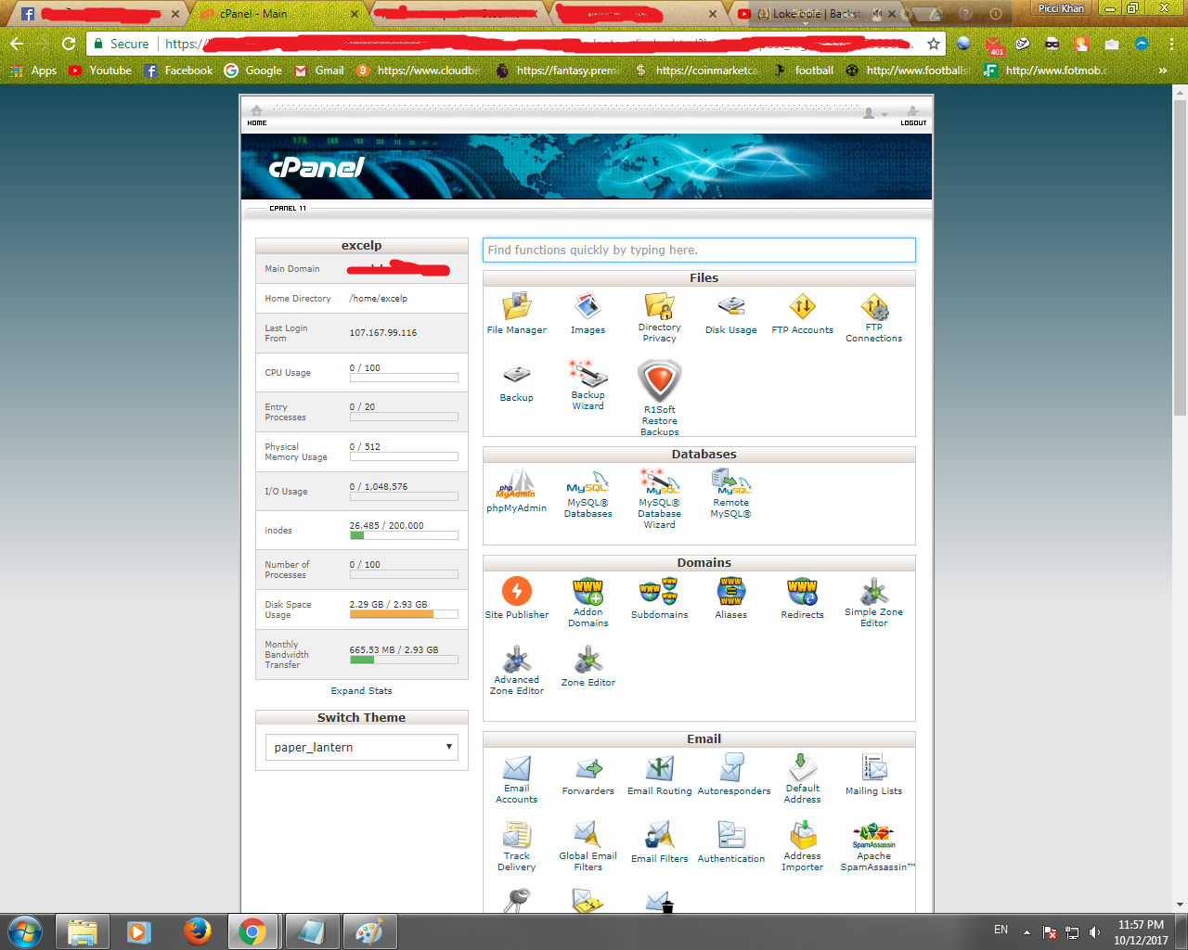Image resolution: width=1188 pixels, height=950 pixels.
Task: Open Remote MySQL
Action: pyautogui.click(x=730, y=494)
